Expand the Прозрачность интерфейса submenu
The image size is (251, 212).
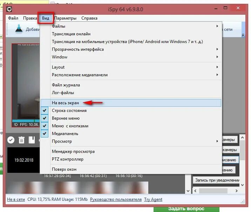(131, 49)
